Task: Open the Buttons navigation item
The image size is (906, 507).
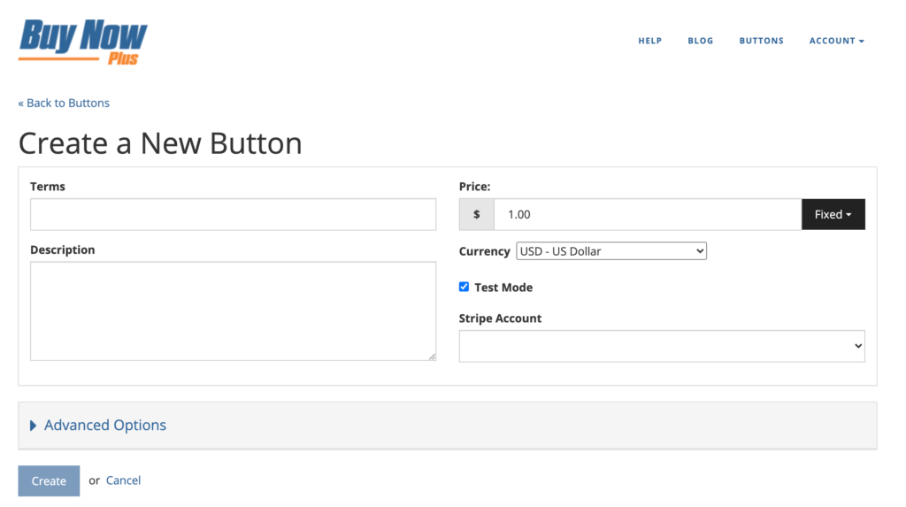Action: coord(762,41)
